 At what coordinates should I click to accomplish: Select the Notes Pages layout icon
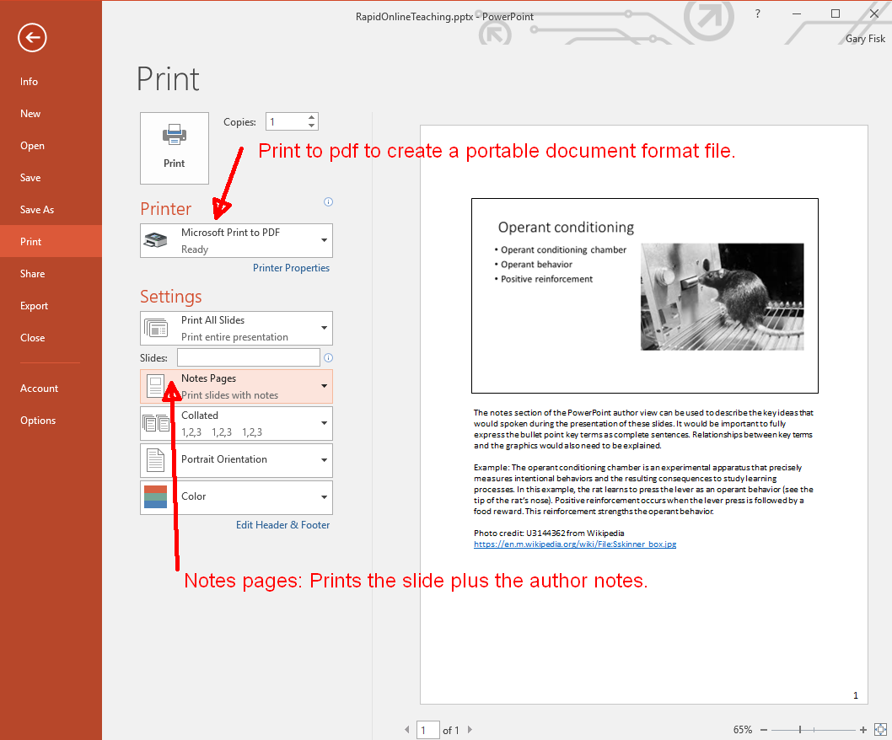[x=156, y=385]
